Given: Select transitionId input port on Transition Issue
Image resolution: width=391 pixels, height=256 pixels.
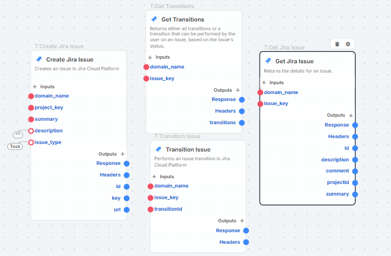Looking at the screenshot, I should click(x=150, y=209).
